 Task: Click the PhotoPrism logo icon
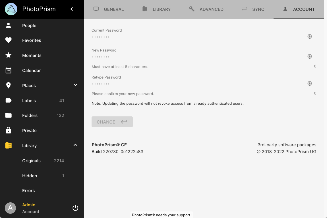[x=11, y=9]
